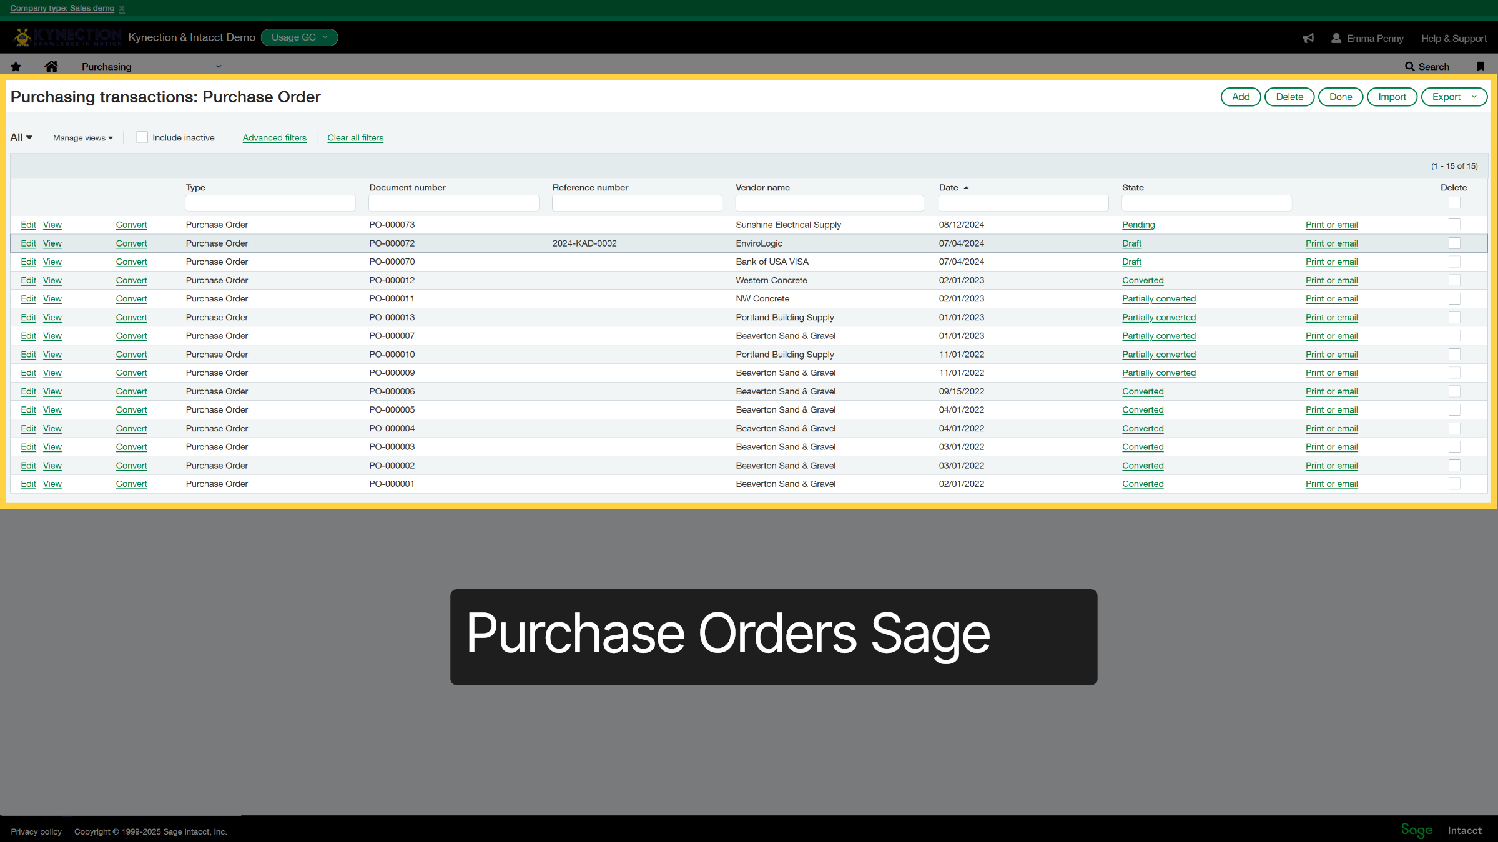Go to the home icon
The height and width of the screenshot is (842, 1498).
(51, 66)
